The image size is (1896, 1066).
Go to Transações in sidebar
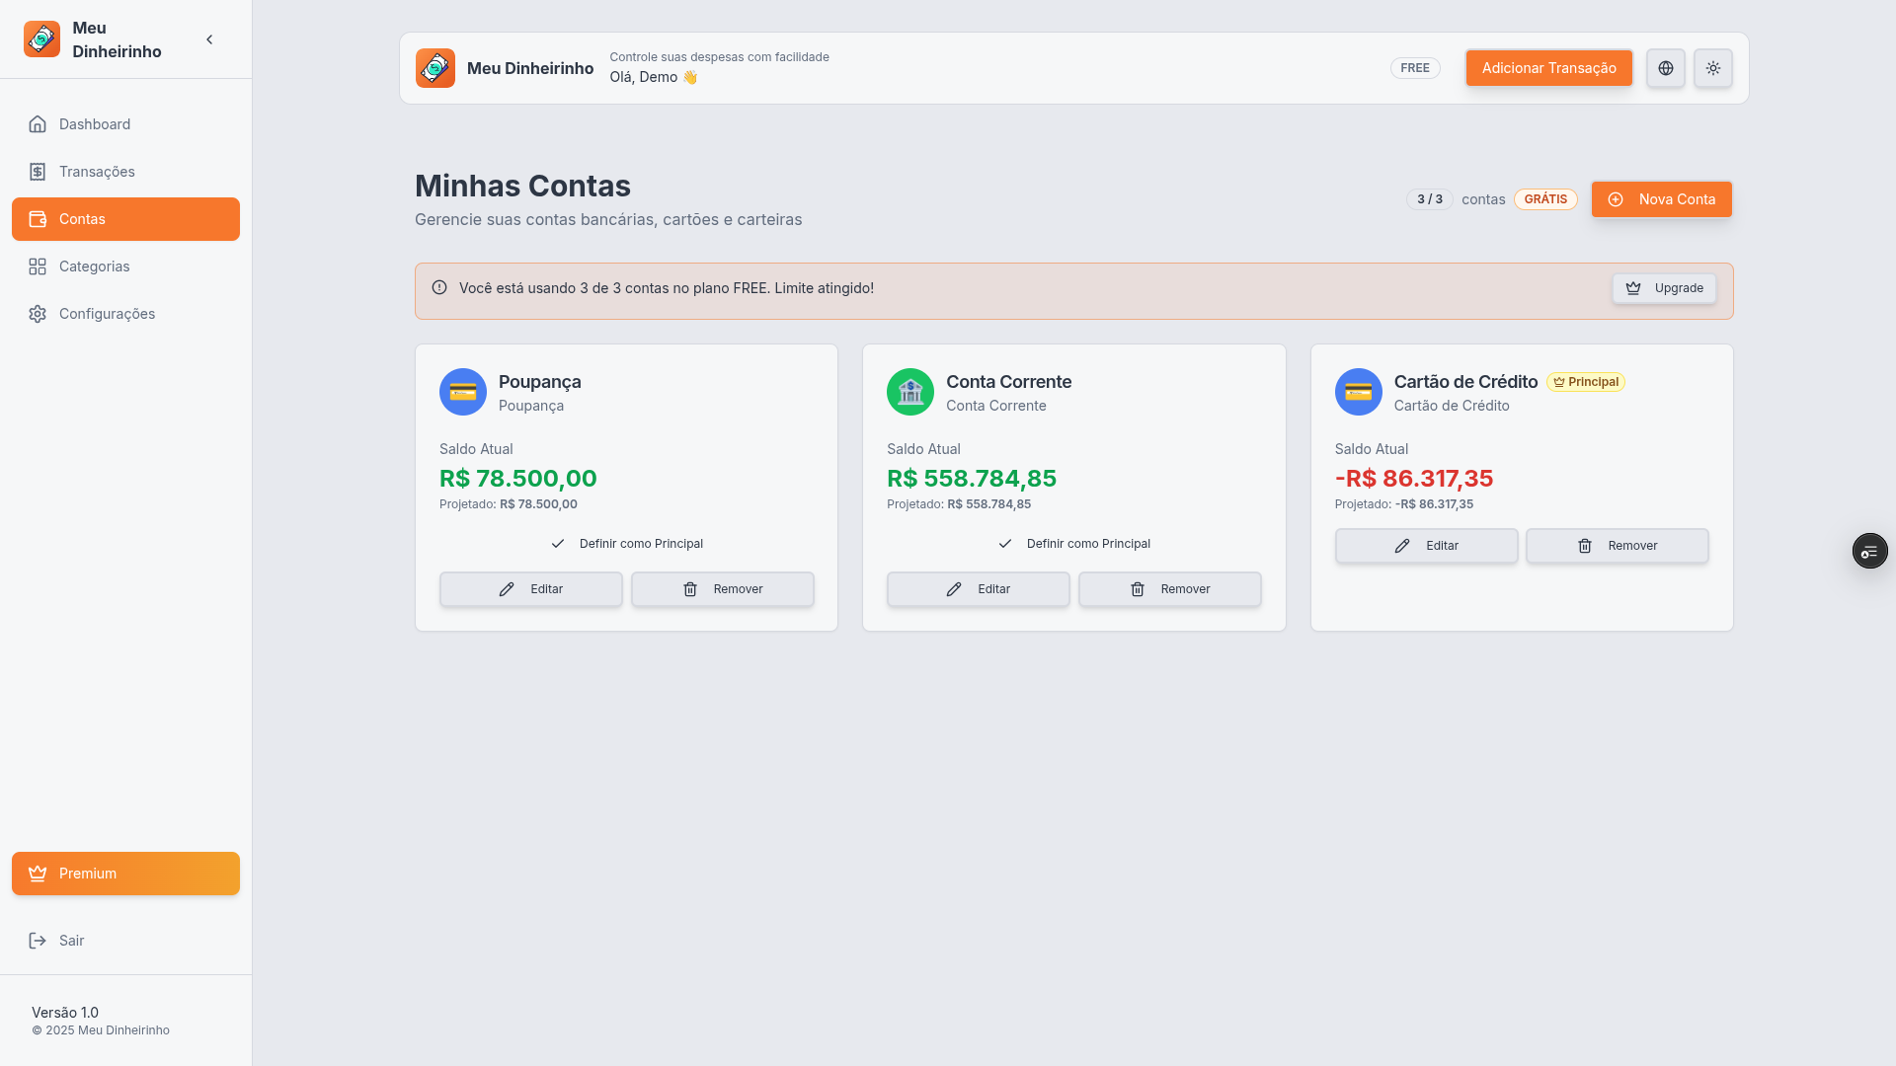point(97,172)
